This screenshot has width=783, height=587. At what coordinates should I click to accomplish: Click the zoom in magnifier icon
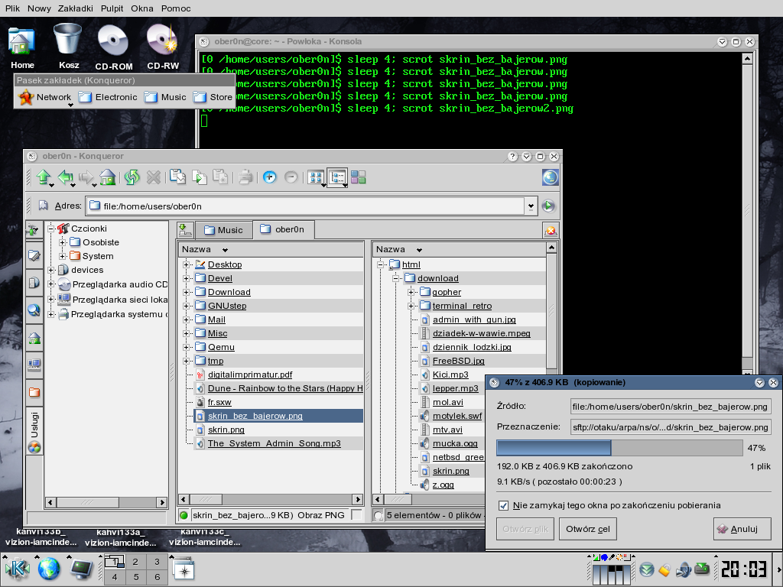click(269, 177)
